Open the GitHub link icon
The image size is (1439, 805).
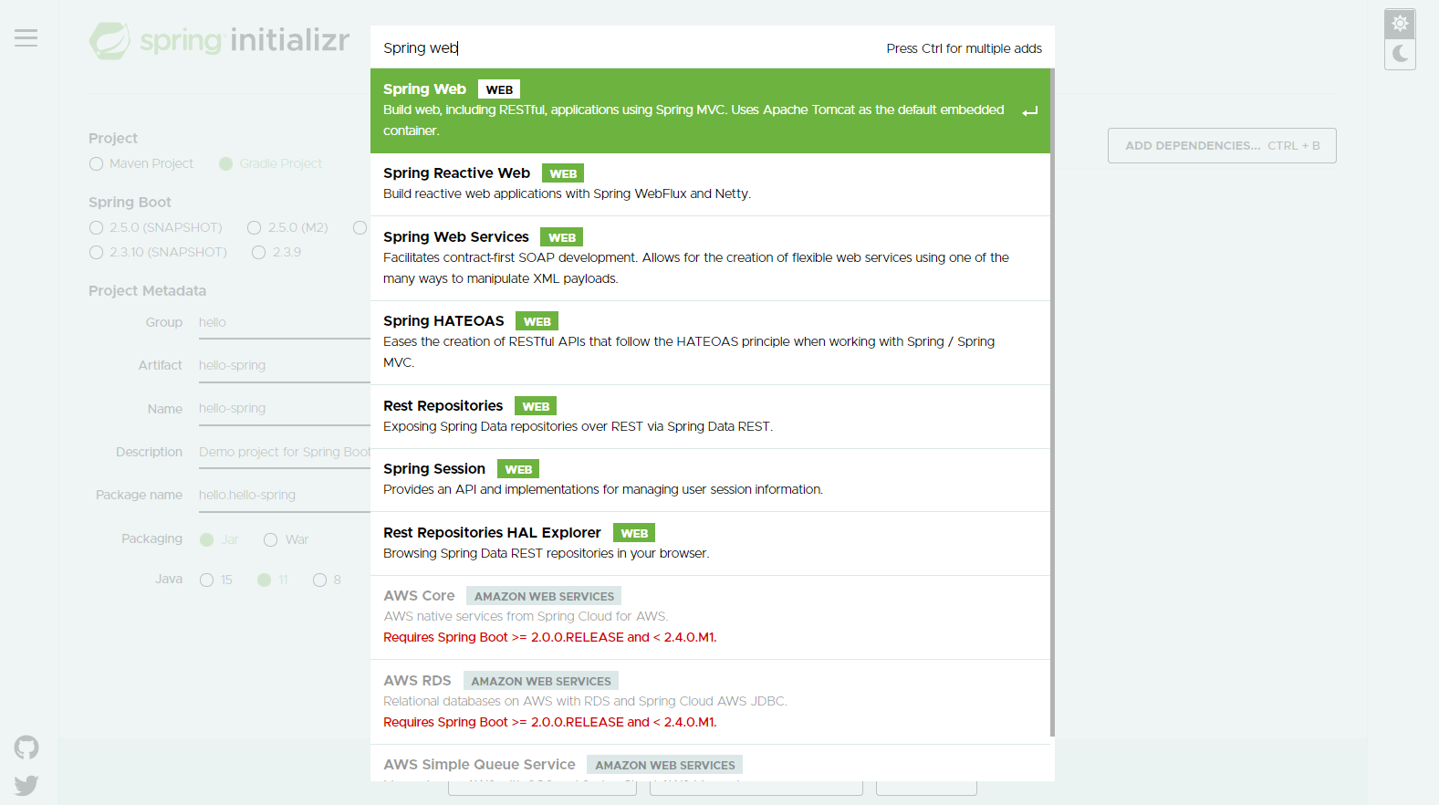tap(26, 747)
